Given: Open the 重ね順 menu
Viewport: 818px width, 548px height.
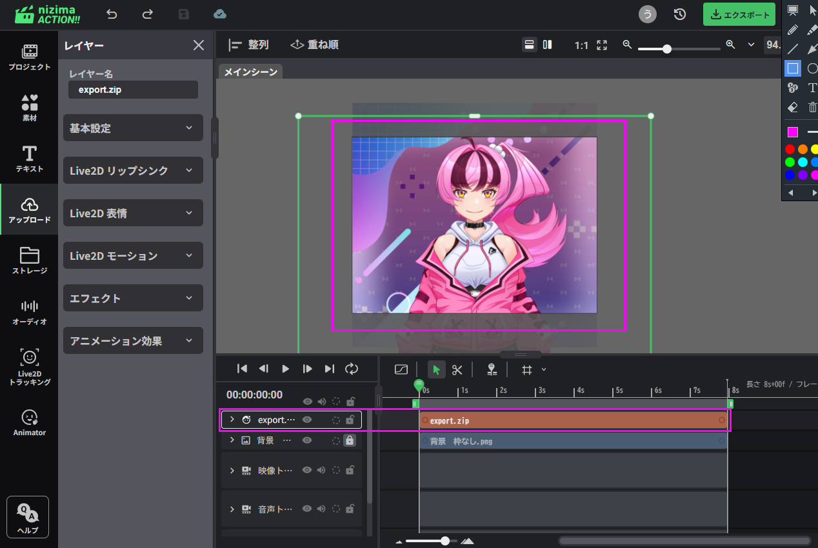Looking at the screenshot, I should [315, 45].
